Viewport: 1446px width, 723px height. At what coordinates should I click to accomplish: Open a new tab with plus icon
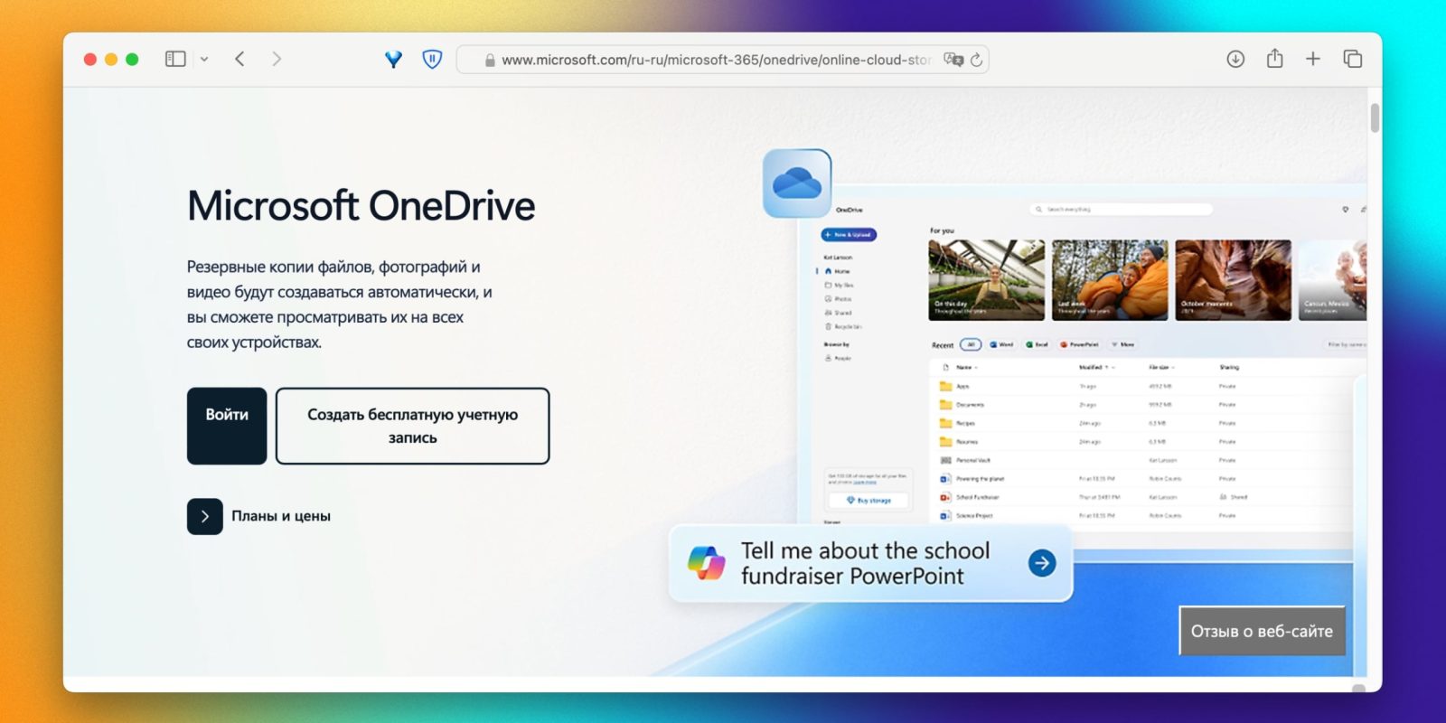pyautogui.click(x=1313, y=59)
